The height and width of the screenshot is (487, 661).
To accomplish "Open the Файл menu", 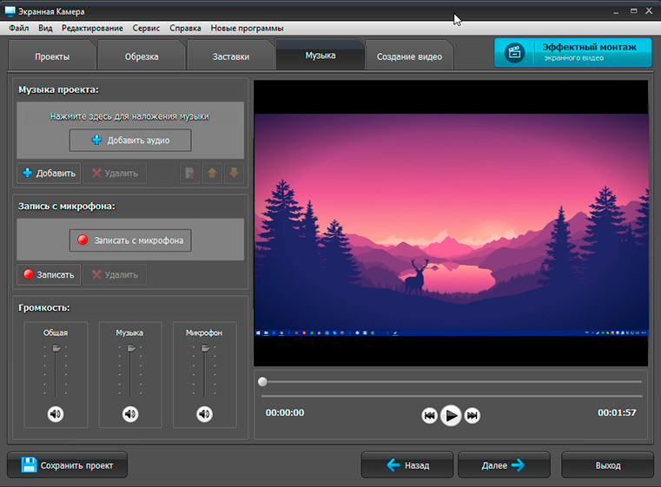I will coord(19,29).
